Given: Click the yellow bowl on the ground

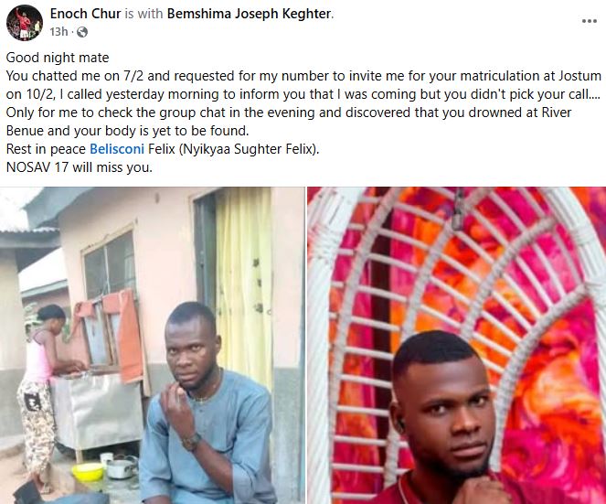Looking at the screenshot, I should pyautogui.click(x=88, y=470).
